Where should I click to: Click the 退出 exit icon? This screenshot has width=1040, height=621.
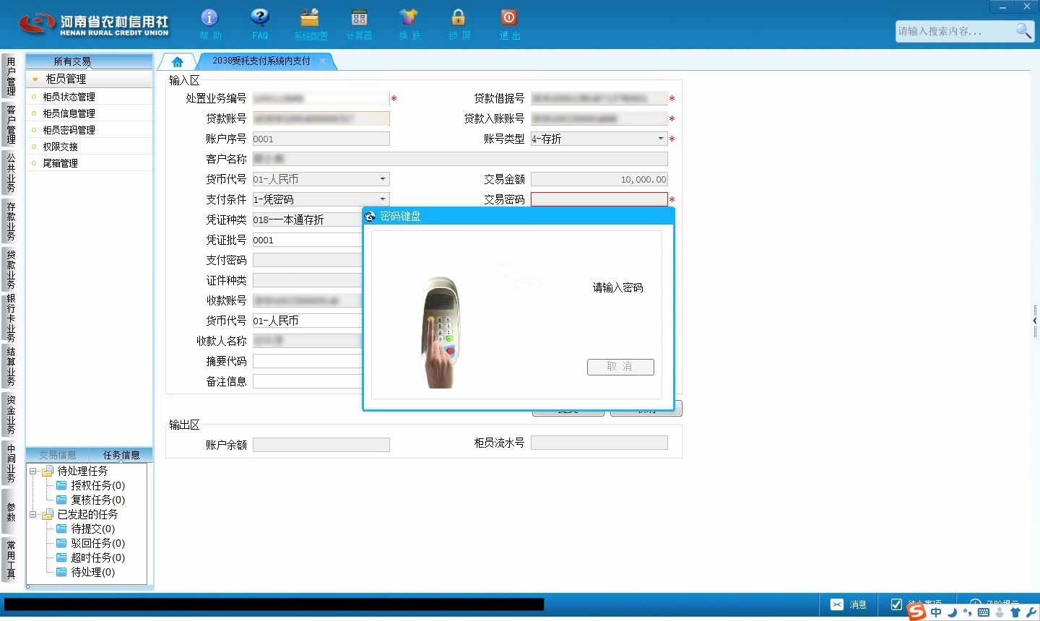coord(508,17)
